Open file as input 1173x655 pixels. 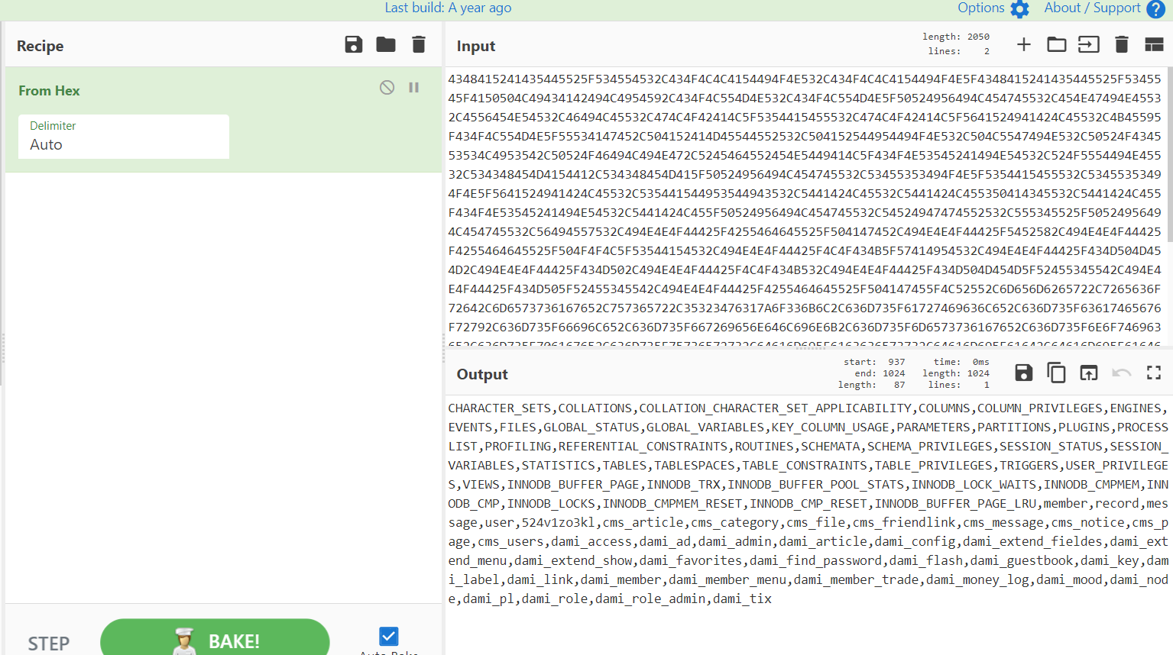point(1089,44)
